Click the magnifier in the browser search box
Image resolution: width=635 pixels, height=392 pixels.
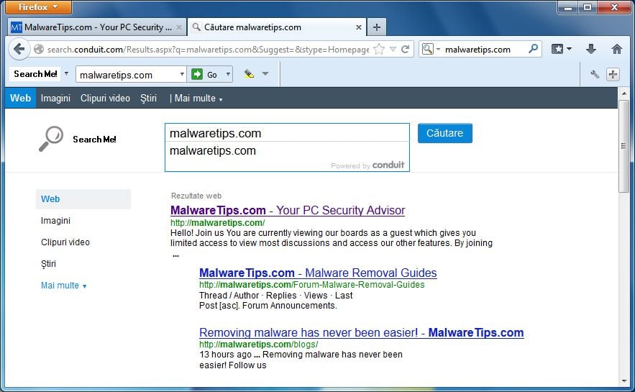pyautogui.click(x=534, y=49)
